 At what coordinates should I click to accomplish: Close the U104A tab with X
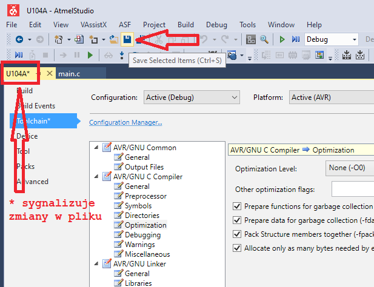[50, 73]
